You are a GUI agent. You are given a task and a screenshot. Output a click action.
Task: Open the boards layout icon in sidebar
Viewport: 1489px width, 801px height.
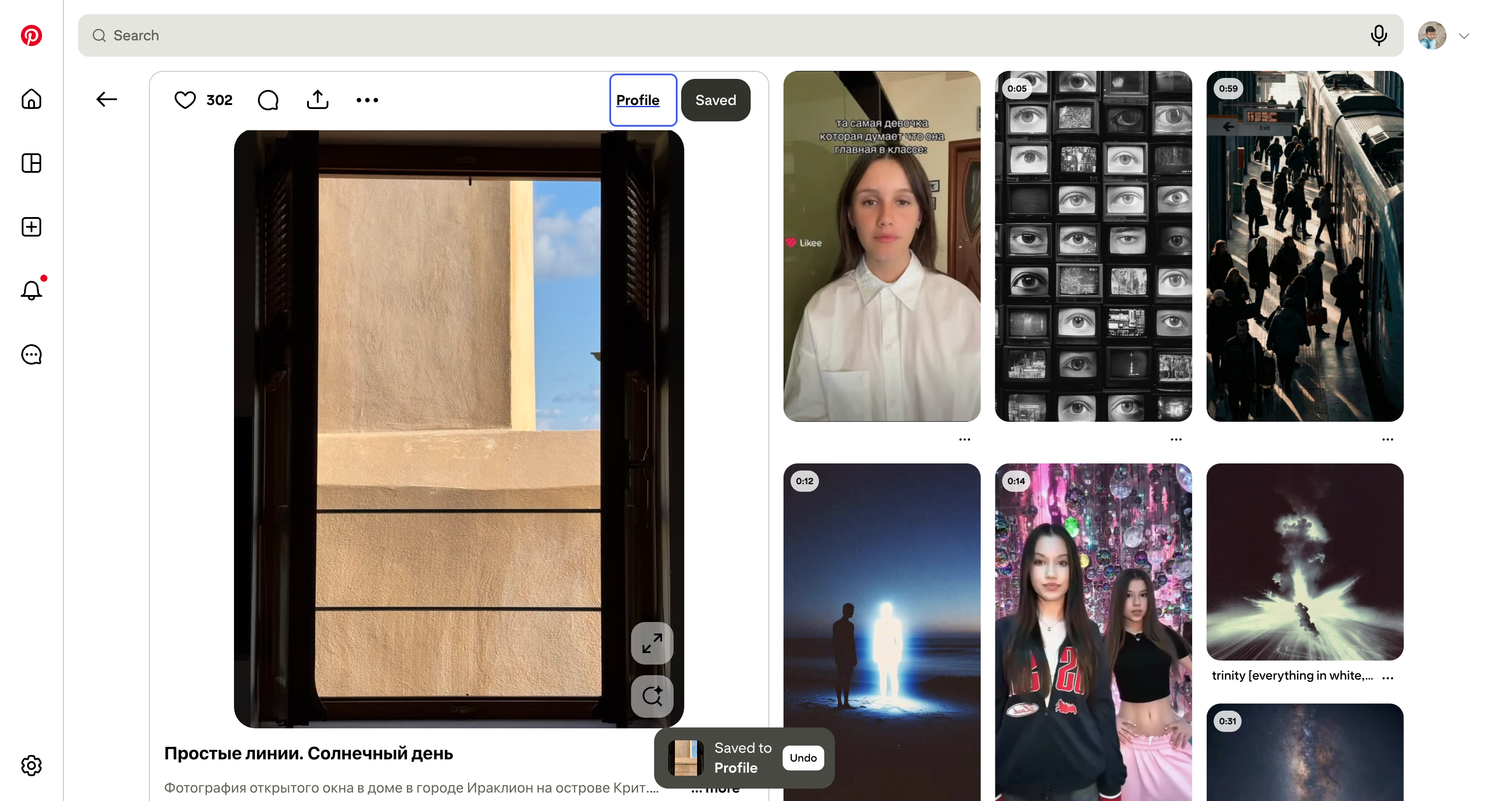31,163
